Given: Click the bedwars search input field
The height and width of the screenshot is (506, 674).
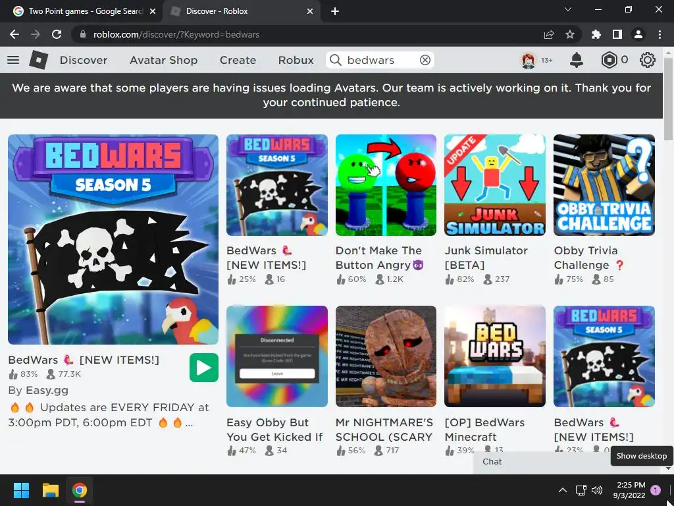Looking at the screenshot, I should pyautogui.click(x=380, y=60).
